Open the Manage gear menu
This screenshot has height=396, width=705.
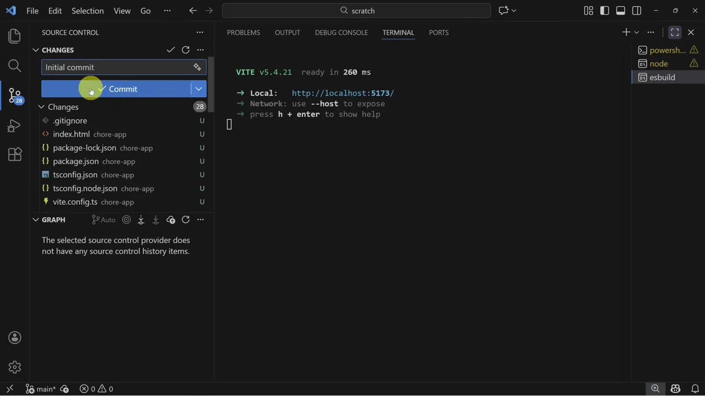click(x=15, y=367)
